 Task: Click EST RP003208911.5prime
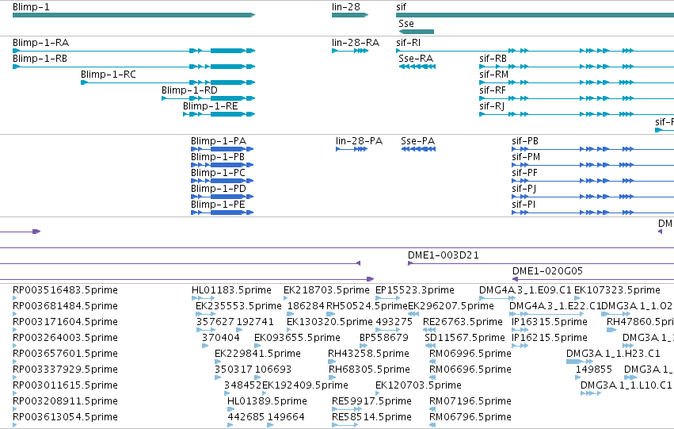65,401
